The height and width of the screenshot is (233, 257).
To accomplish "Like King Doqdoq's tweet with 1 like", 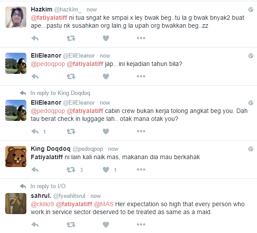I will [106, 170].
